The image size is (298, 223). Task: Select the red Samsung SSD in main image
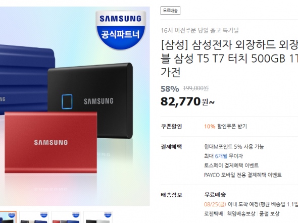coord(51,142)
